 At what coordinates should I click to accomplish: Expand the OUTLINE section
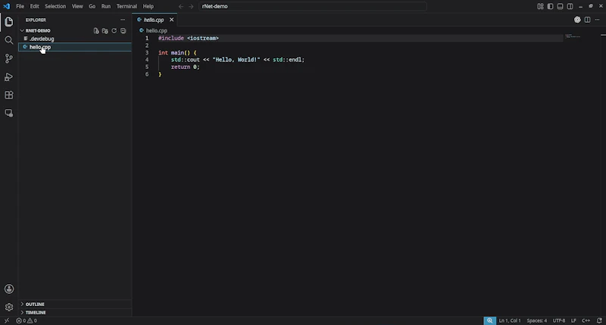coord(75,304)
